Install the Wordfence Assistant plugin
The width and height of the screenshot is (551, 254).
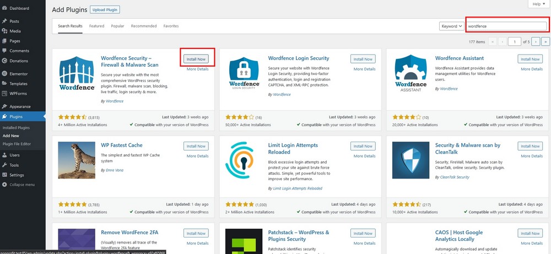click(530, 59)
